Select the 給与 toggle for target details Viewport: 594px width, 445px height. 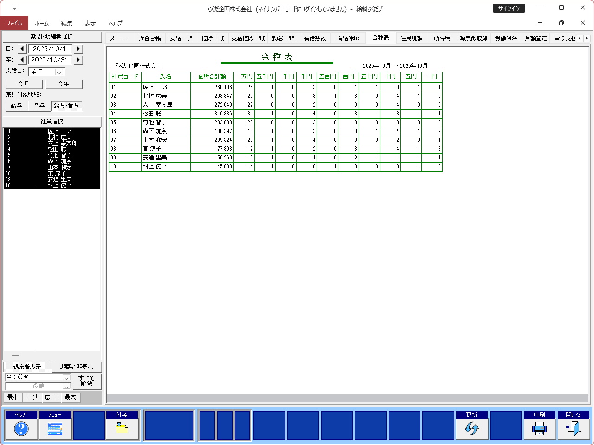16,106
